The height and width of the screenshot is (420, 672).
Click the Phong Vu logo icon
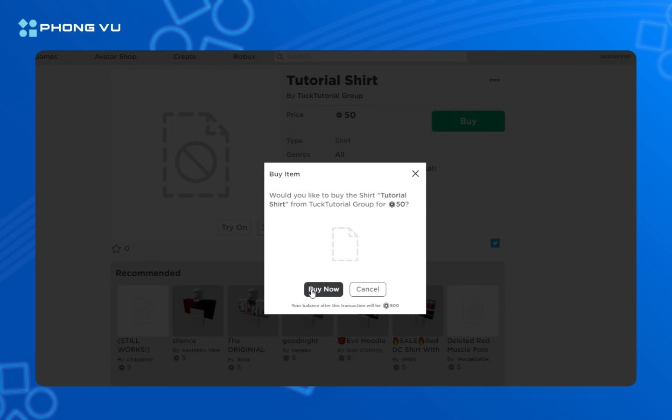(28, 28)
